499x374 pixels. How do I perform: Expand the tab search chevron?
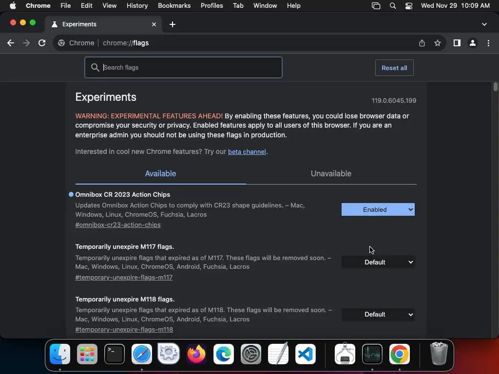tap(484, 24)
